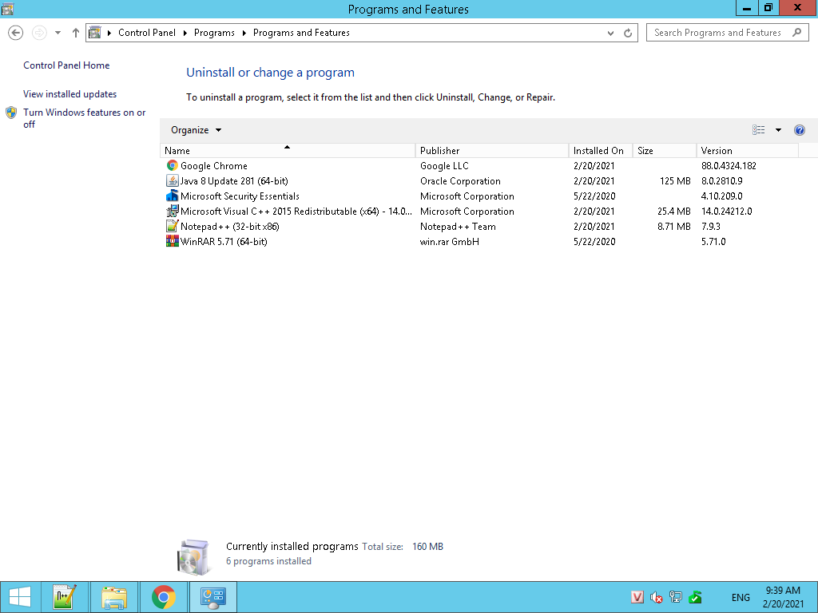The height and width of the screenshot is (613, 818).
Task: Open View installed updates link
Action: tap(70, 94)
